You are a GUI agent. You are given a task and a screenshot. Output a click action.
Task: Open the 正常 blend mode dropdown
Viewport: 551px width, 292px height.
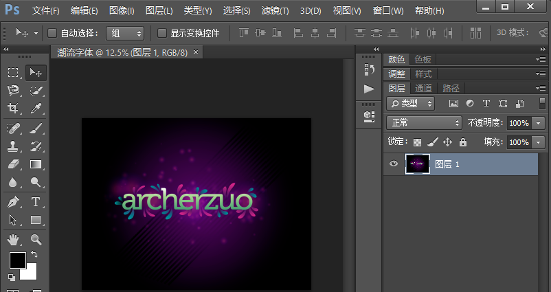[x=424, y=123]
